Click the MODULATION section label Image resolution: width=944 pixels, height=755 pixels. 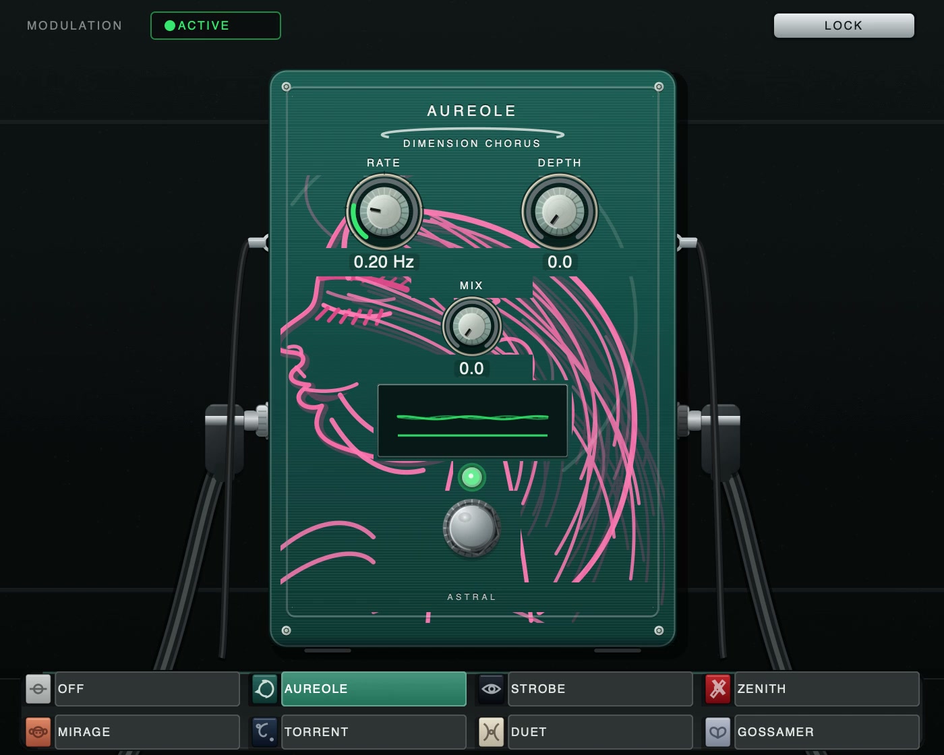[x=75, y=26]
